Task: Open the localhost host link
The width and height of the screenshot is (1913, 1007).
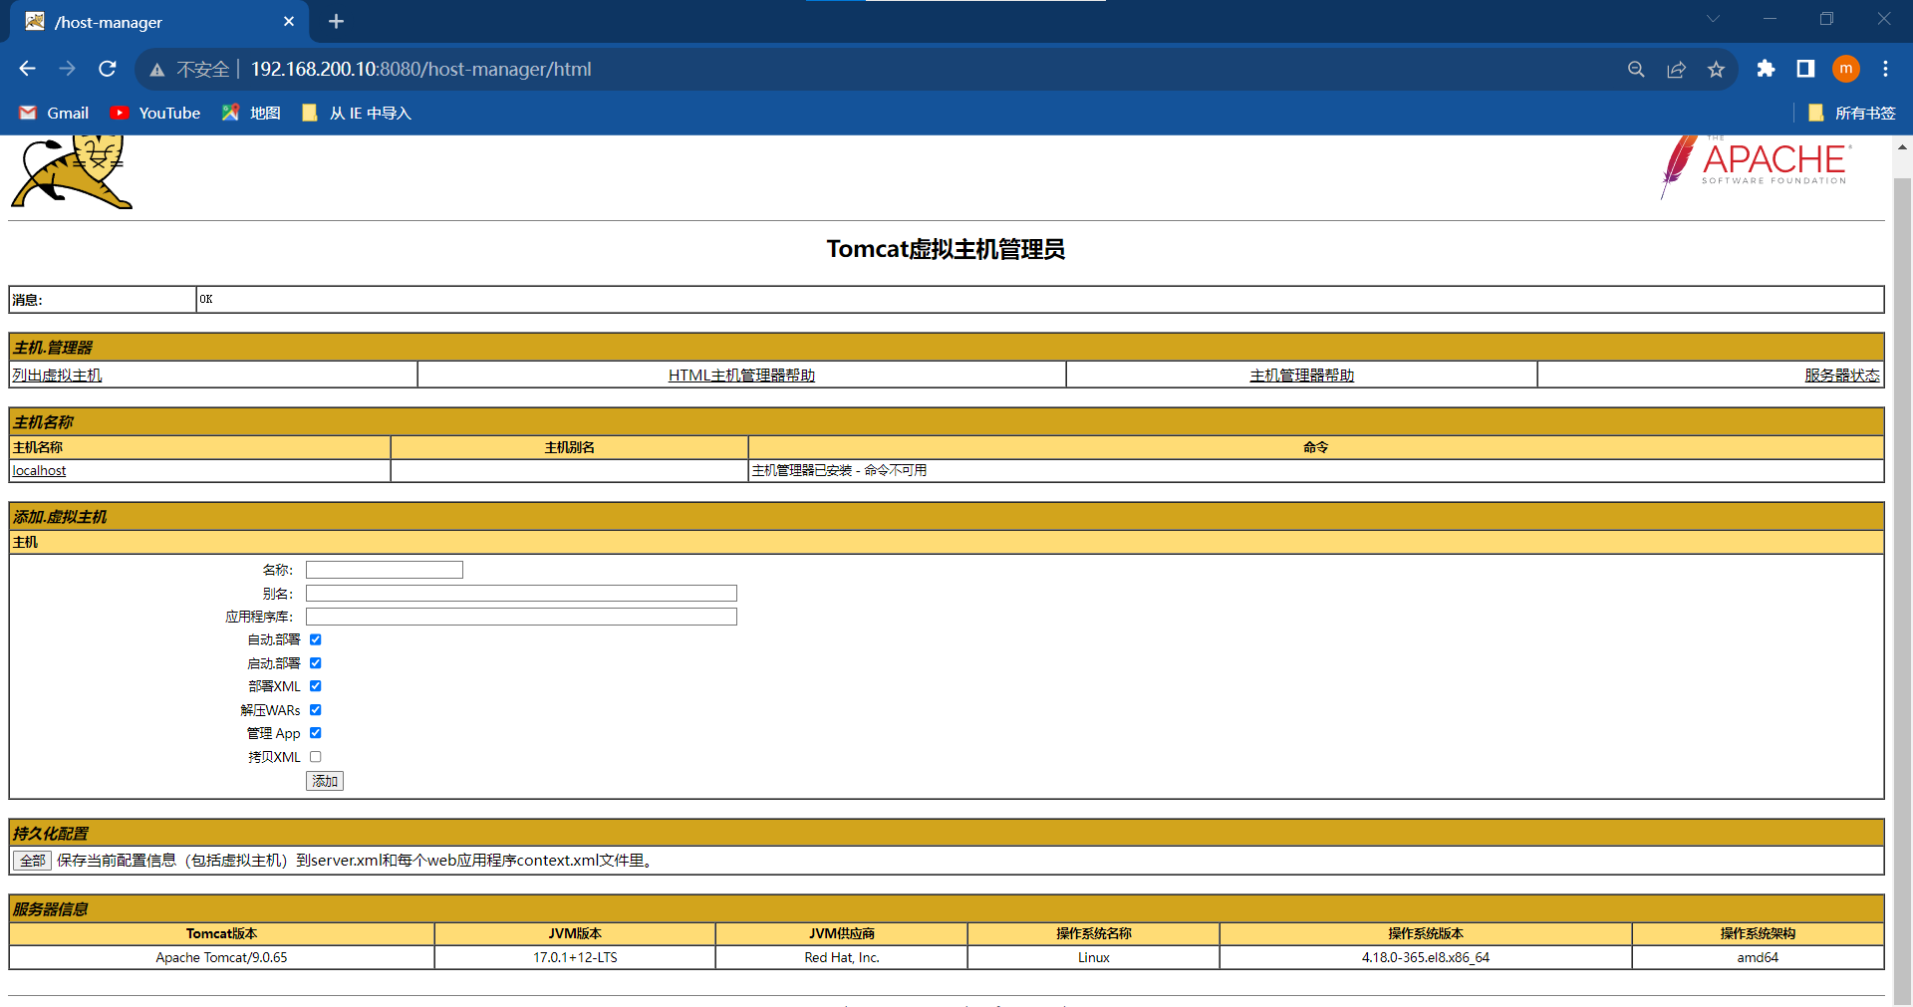Action: point(39,470)
